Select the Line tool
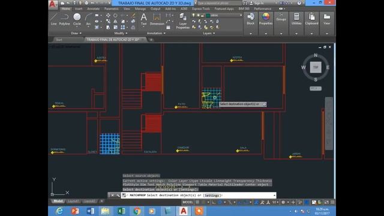The height and width of the screenshot is (216, 384). 53,19
